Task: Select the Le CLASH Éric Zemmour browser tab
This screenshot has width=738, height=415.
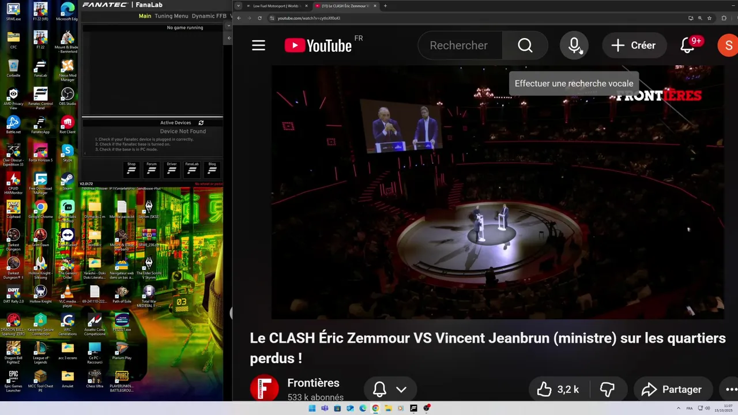Action: tap(346, 6)
